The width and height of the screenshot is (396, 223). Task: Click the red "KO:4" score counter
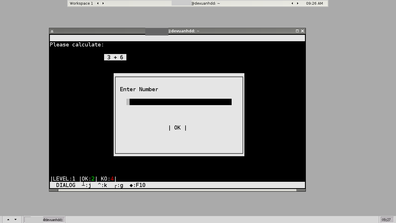(107, 179)
